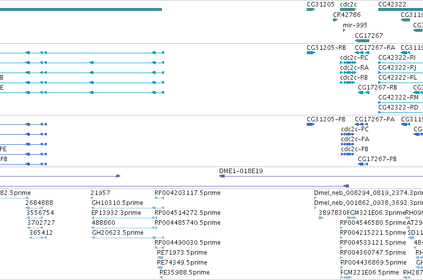Select EST 2684888
The image size is (423, 280).
click(39, 203)
